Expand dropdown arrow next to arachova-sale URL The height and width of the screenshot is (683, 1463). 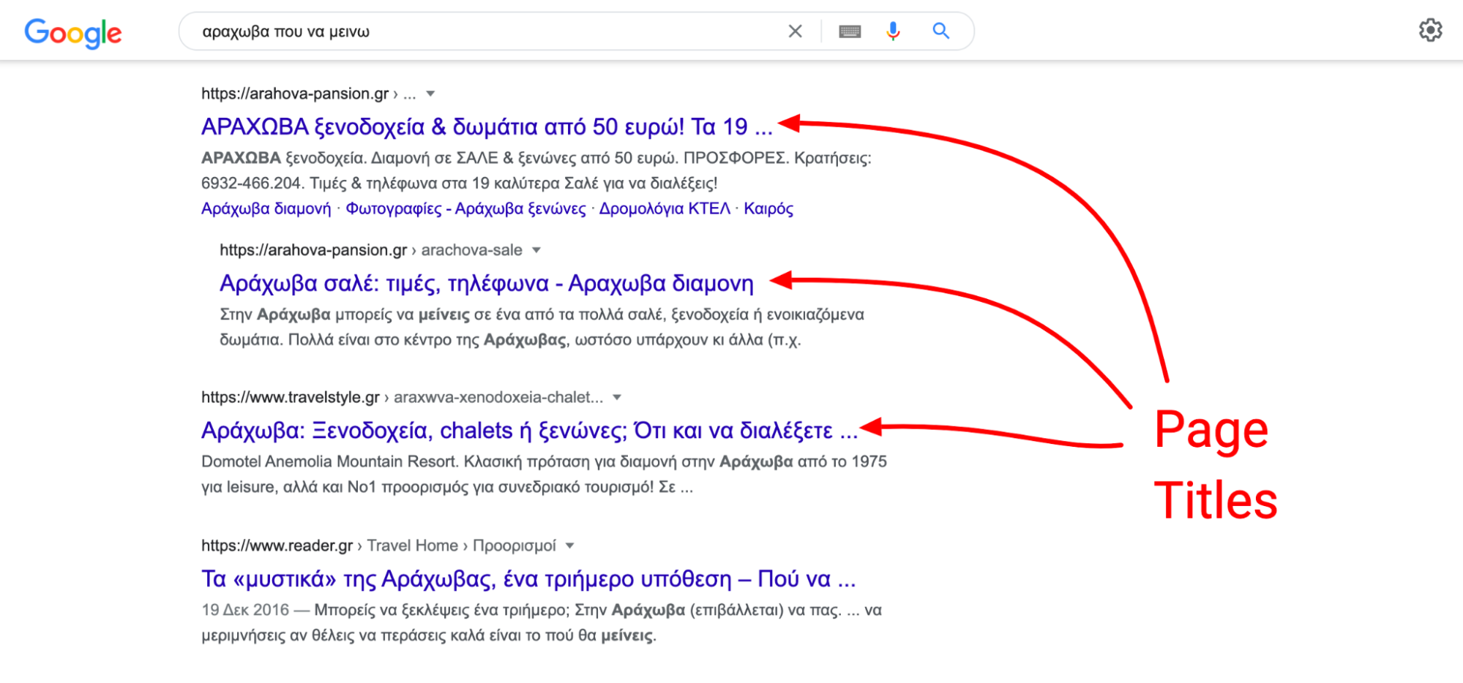click(x=536, y=250)
